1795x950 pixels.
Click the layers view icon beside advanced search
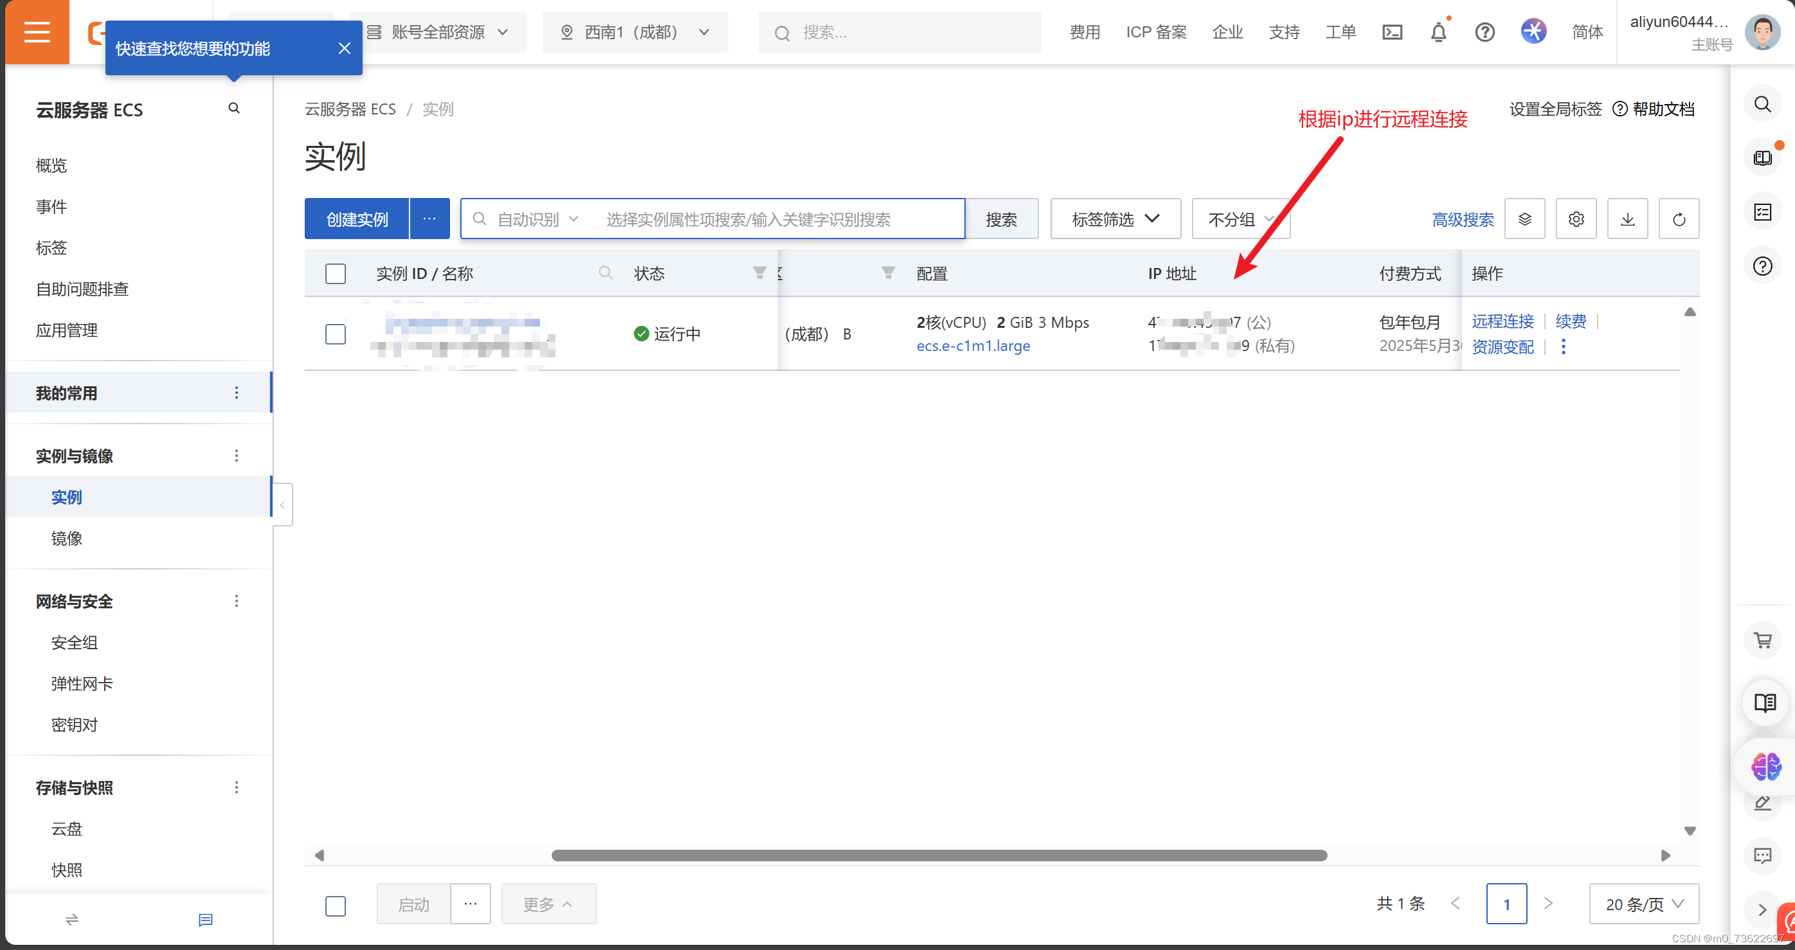tap(1524, 219)
